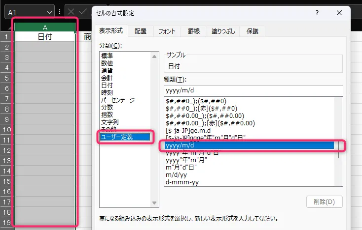Viewport: 362px width, 230px height.
Task: Switch to the 配置 tab
Action: click(141, 31)
